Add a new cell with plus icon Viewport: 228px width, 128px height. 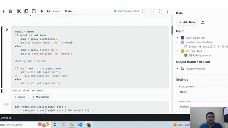[3, 11]
